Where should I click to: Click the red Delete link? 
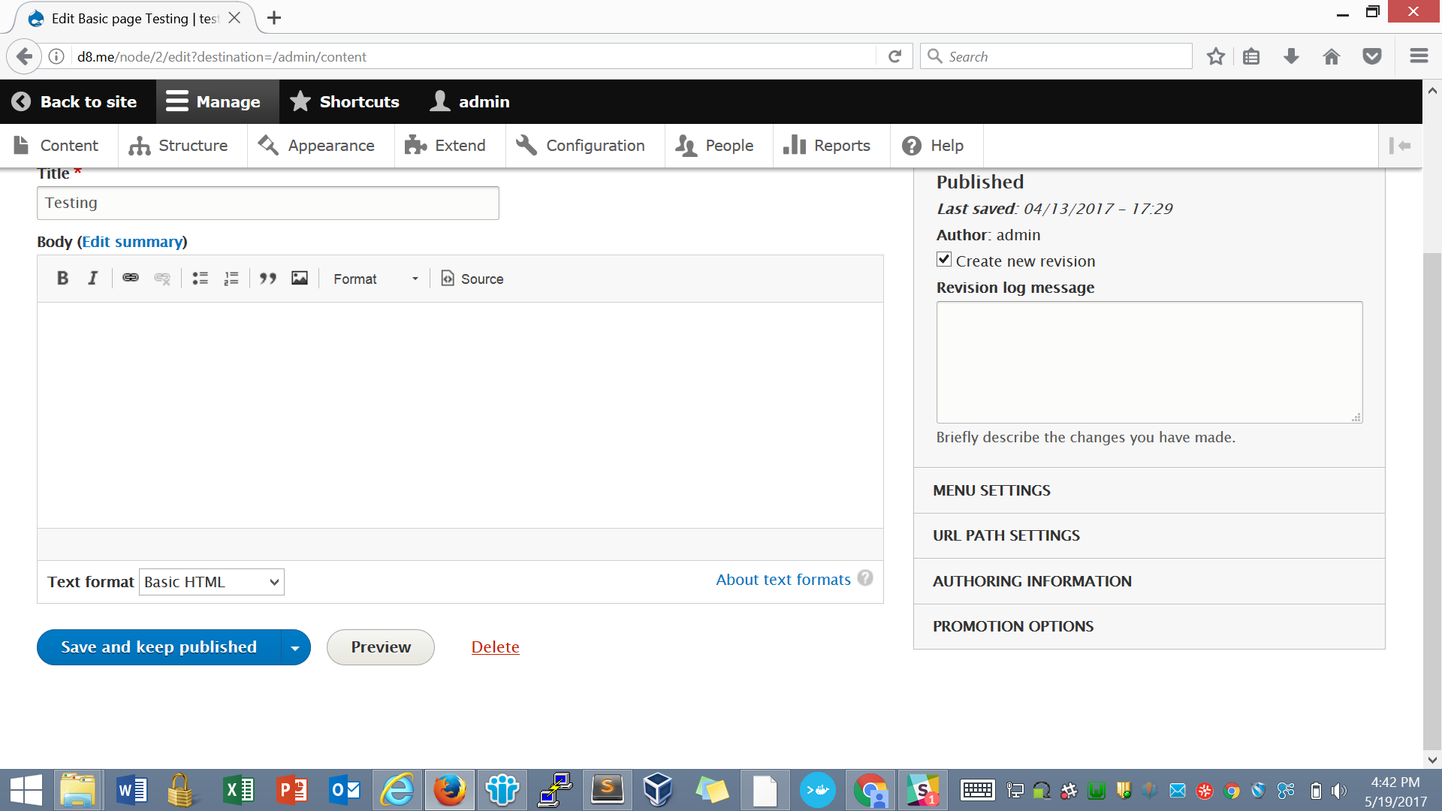click(x=495, y=647)
